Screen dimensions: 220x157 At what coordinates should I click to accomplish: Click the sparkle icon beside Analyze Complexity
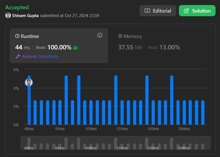[x=18, y=56]
